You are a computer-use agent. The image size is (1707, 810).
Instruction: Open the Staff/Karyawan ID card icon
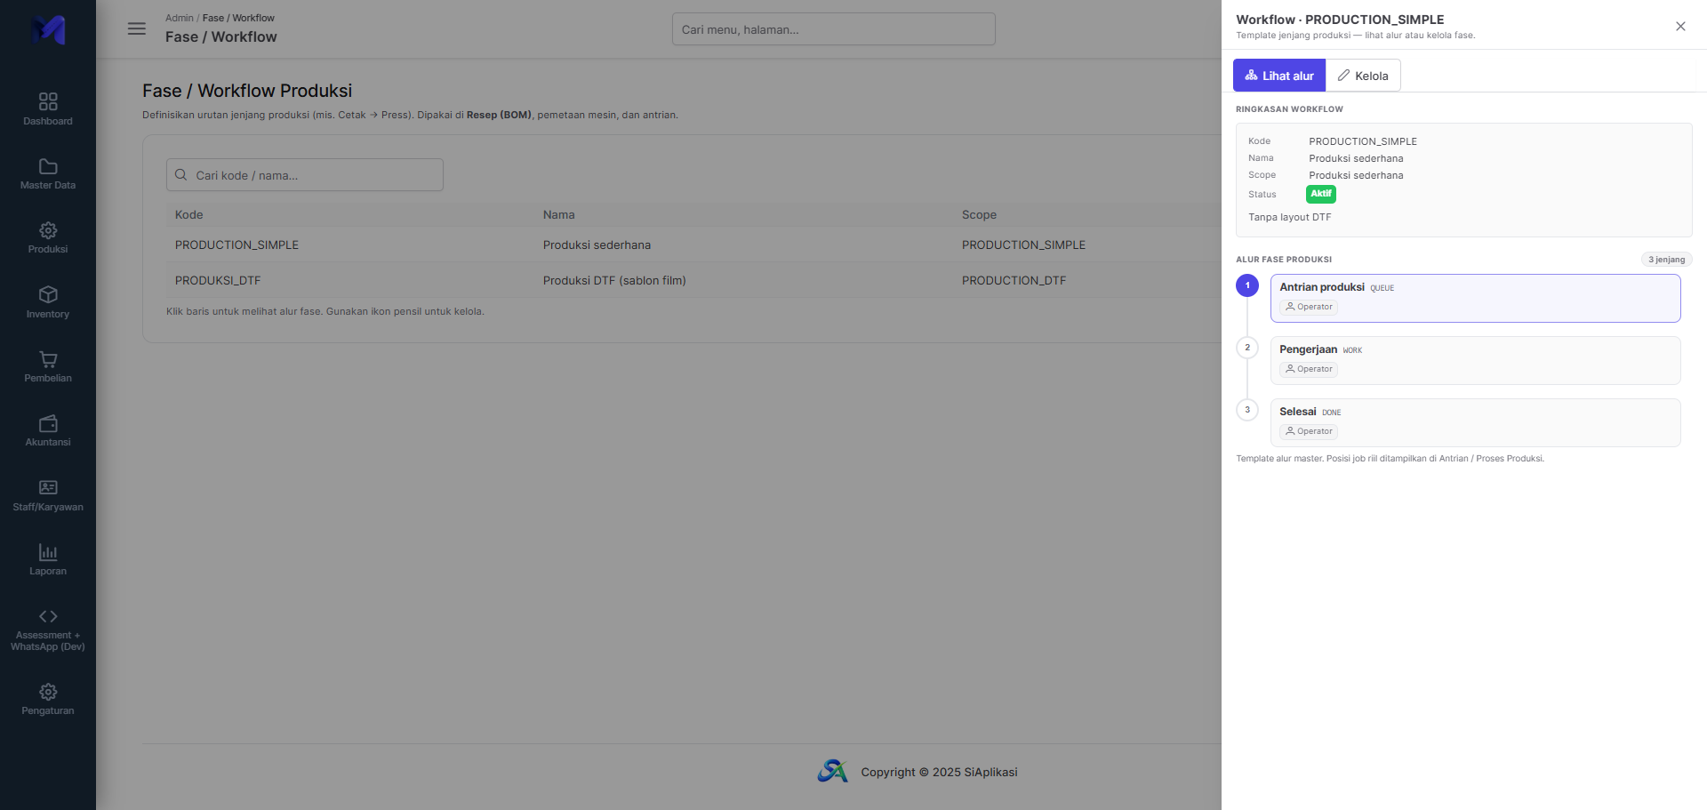pos(48,487)
